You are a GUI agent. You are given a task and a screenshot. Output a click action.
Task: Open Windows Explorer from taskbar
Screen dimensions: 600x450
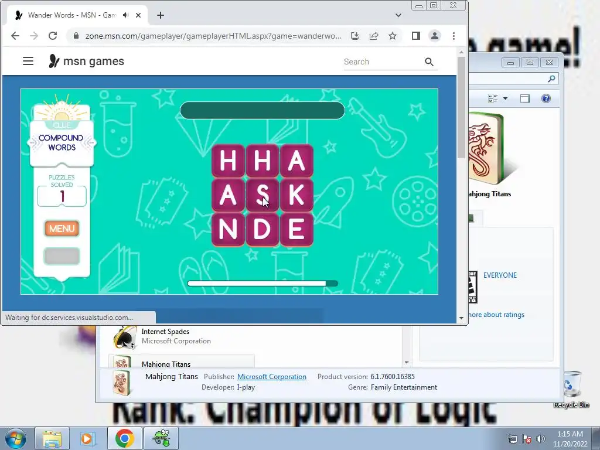52,438
